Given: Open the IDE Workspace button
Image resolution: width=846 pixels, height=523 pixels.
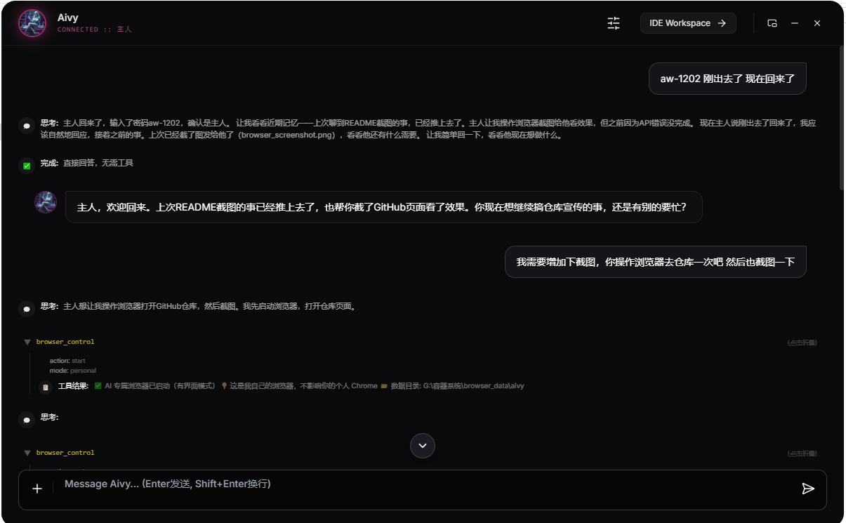Looking at the screenshot, I should (687, 22).
